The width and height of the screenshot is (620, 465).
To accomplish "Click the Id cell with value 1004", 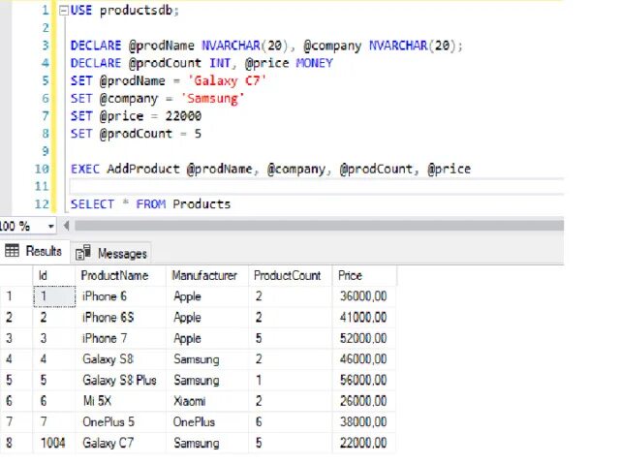I will pos(54,443).
